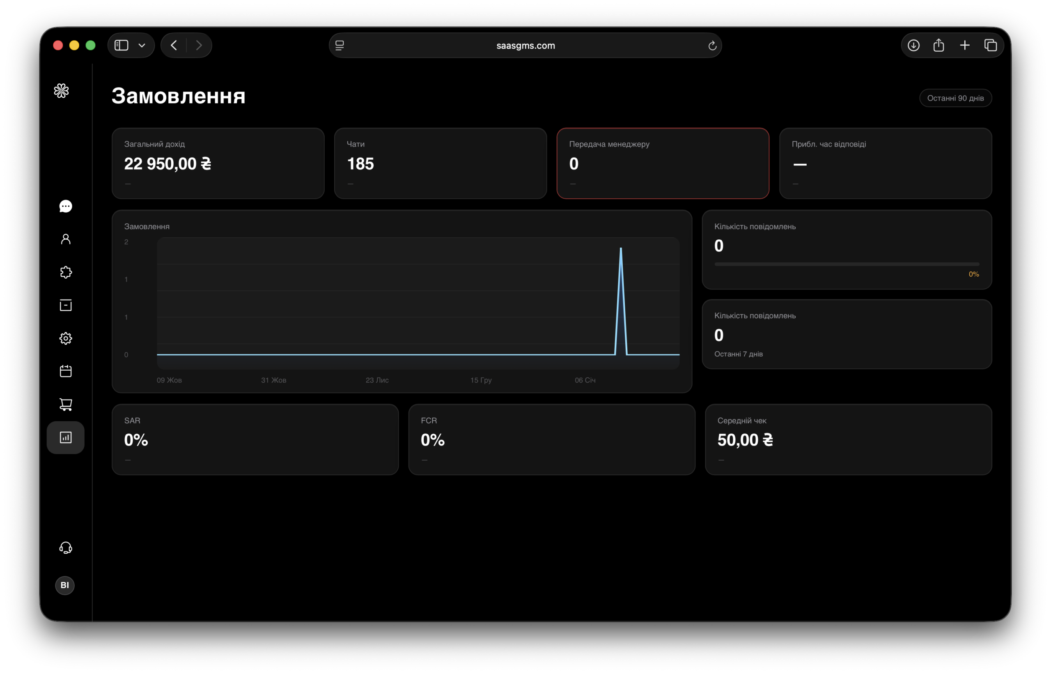Toggle the Safari sidebar panel button
This screenshot has width=1051, height=674.
(x=121, y=46)
